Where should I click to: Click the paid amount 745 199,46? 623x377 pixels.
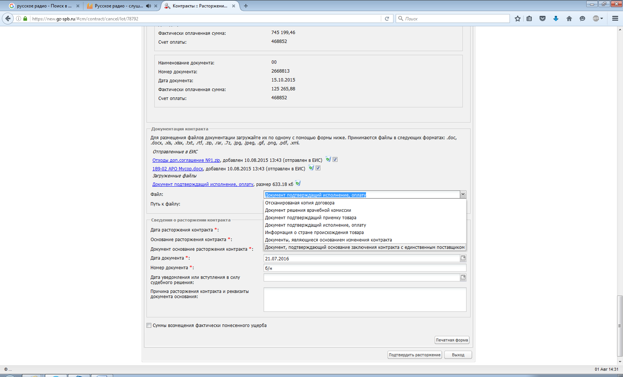point(283,33)
